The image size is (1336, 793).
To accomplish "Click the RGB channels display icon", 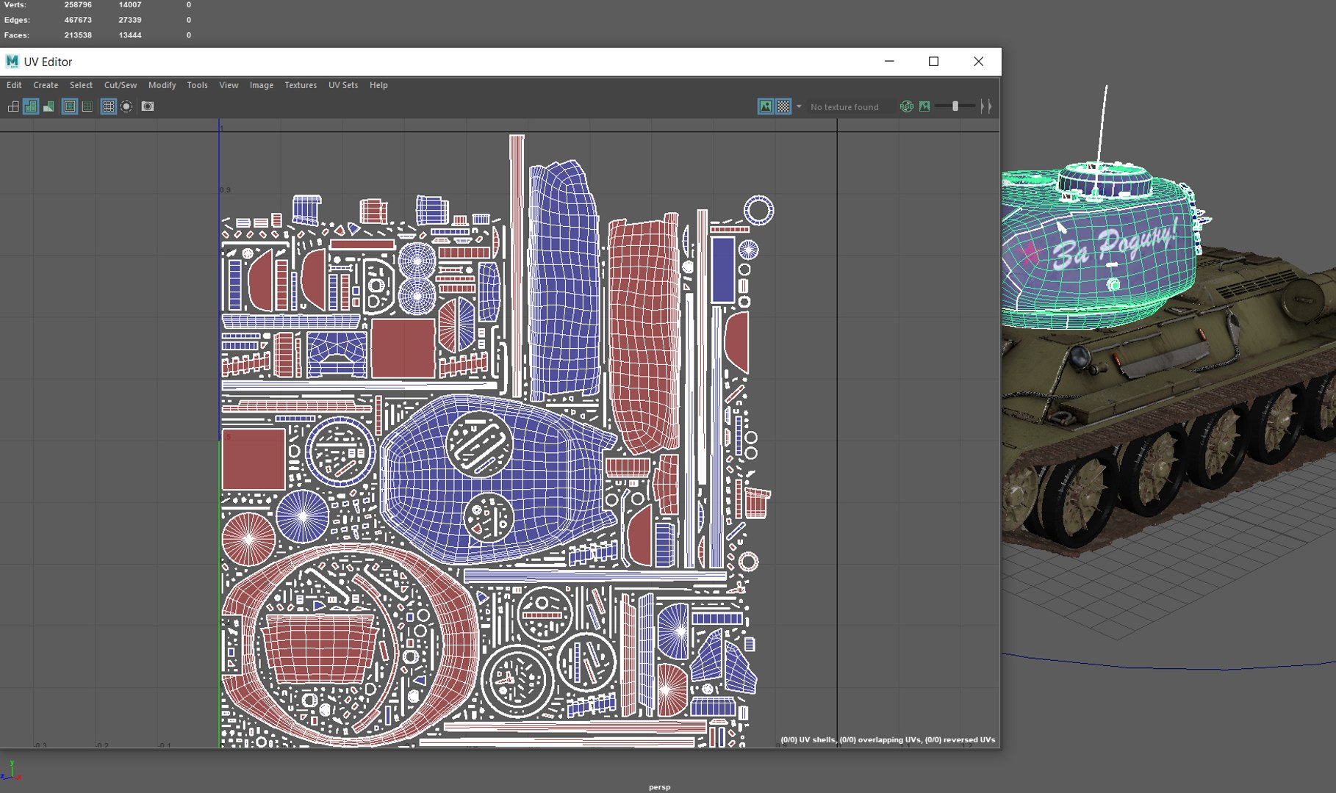I will pos(907,106).
